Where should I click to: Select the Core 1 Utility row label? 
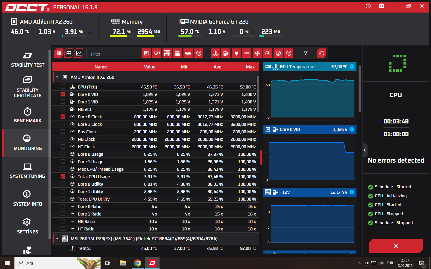pos(90,192)
